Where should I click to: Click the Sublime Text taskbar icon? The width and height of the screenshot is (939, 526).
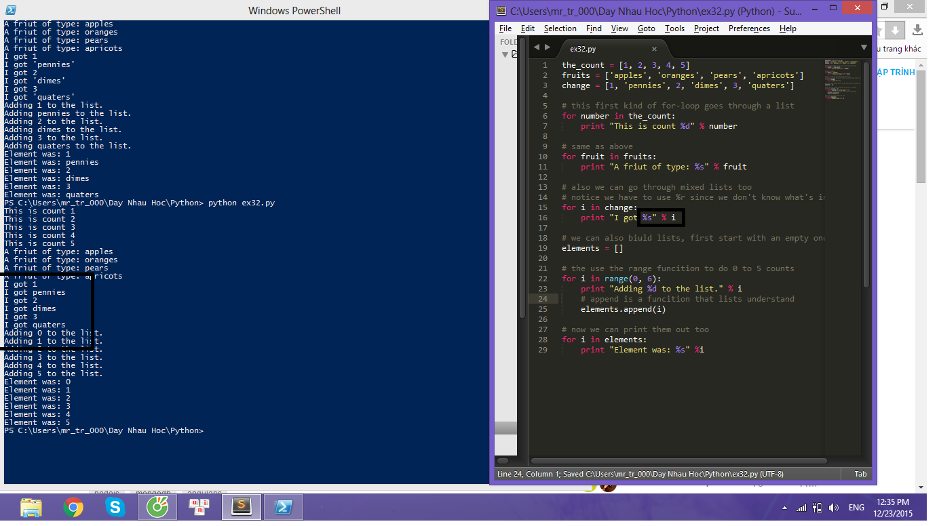click(x=241, y=507)
